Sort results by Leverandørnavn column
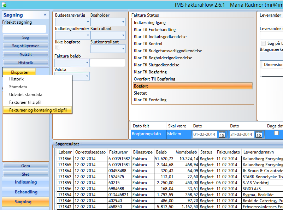Viewport: 283px width, 210px height. point(259,152)
